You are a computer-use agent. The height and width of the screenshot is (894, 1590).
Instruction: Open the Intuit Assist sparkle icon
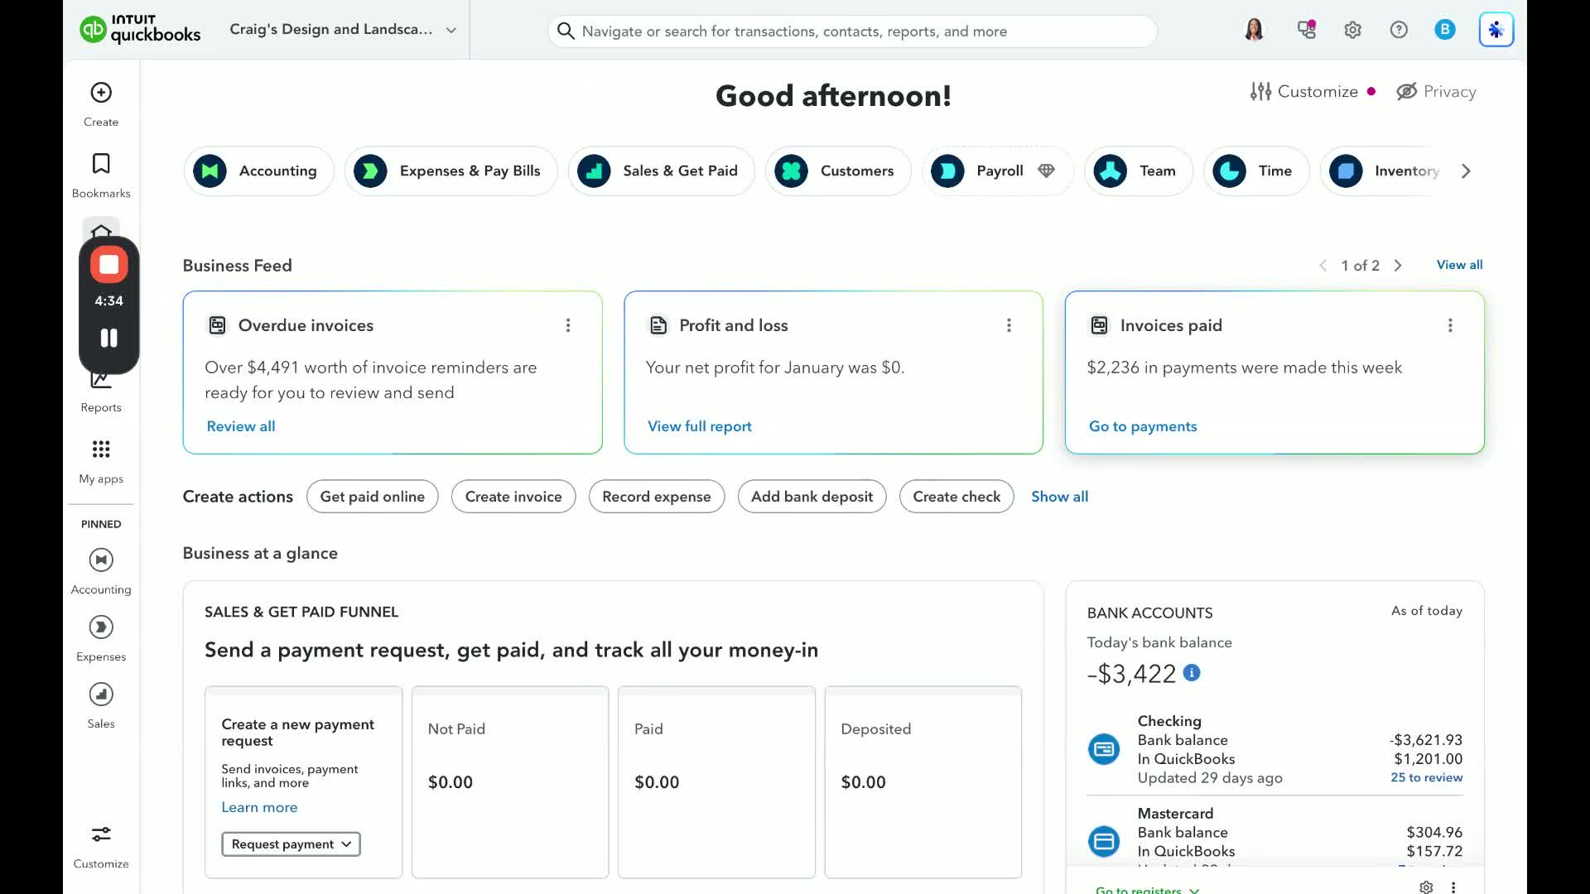[x=1496, y=31]
